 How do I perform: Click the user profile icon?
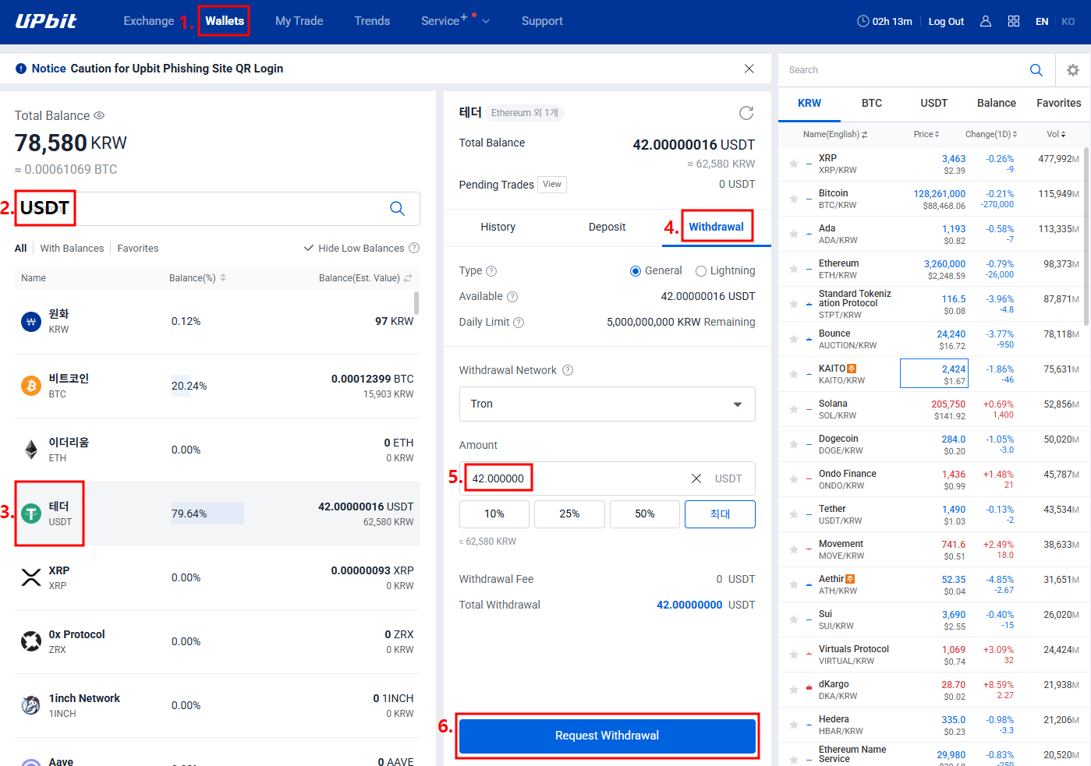[x=985, y=22]
